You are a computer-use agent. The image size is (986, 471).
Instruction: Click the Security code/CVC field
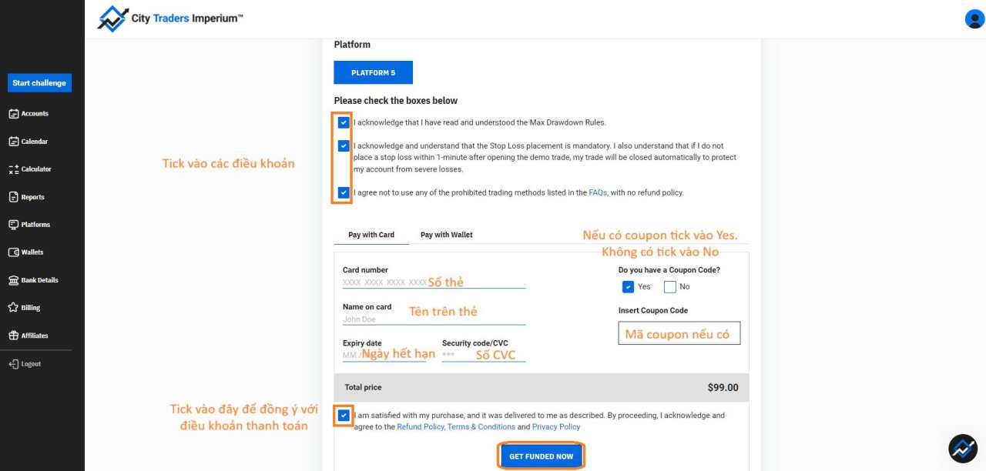(484, 355)
